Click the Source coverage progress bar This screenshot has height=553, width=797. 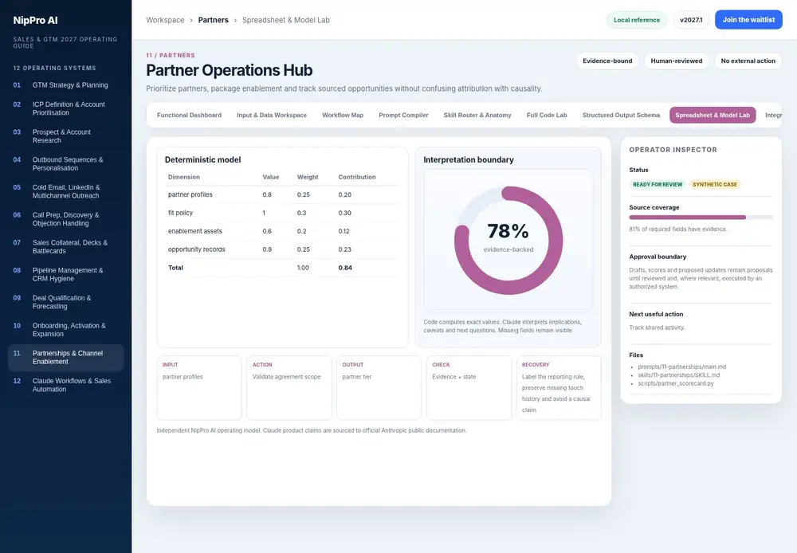(x=701, y=218)
